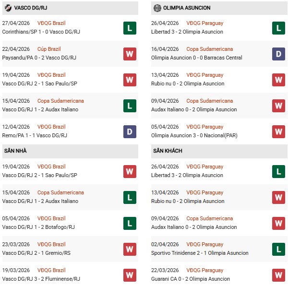
Task: Open VĐQG Brazil link dated 27/04/2026
Action: (51, 23)
